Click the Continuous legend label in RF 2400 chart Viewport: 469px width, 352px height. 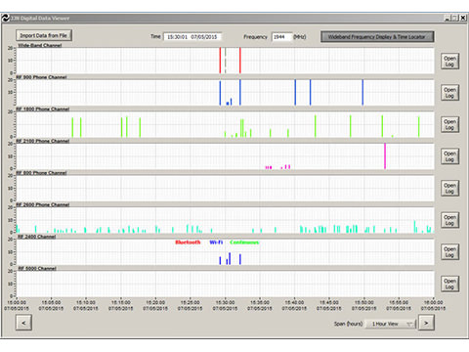244,242
